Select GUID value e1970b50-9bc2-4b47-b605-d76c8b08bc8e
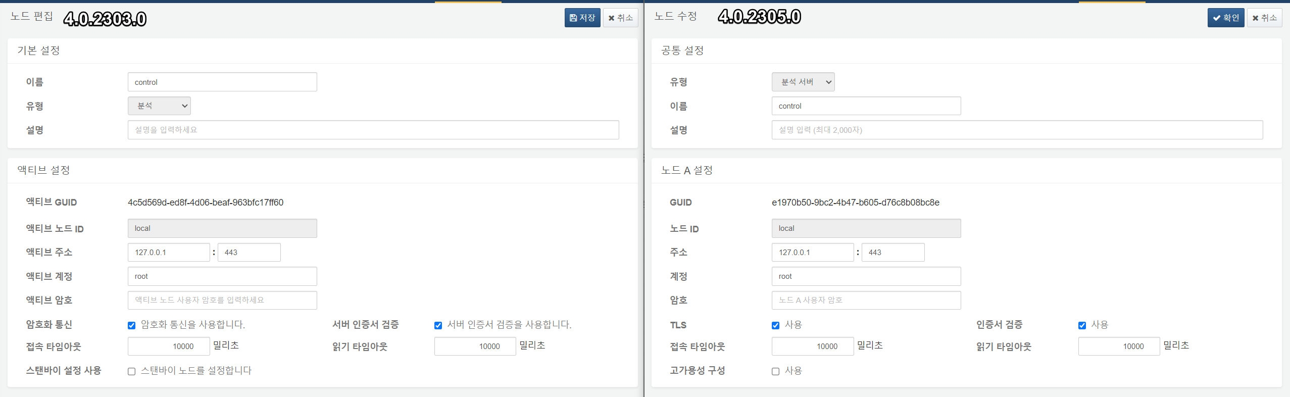 coord(856,203)
